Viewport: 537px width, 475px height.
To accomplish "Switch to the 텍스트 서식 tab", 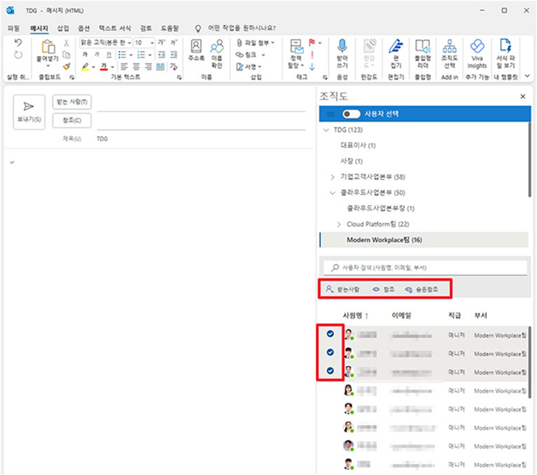I will click(x=115, y=28).
